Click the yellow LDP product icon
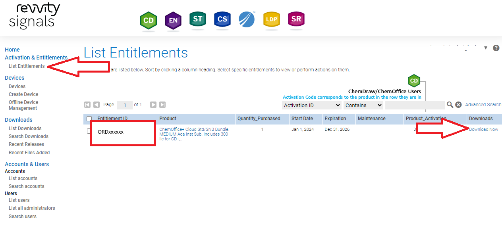This screenshot has height=228, width=502. 272,20
